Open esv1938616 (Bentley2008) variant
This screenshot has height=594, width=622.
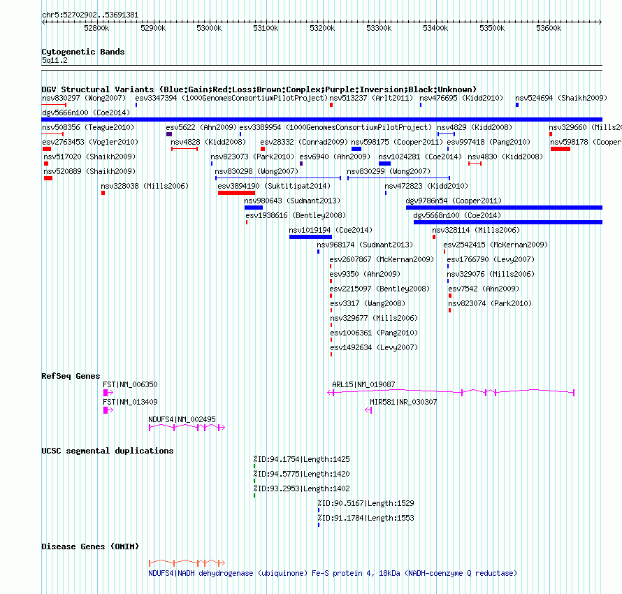coord(296,215)
